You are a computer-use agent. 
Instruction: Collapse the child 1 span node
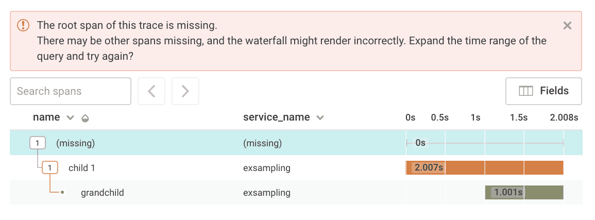tap(50, 168)
